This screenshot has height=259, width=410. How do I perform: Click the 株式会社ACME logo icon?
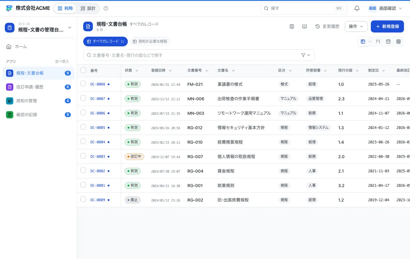(9, 8)
